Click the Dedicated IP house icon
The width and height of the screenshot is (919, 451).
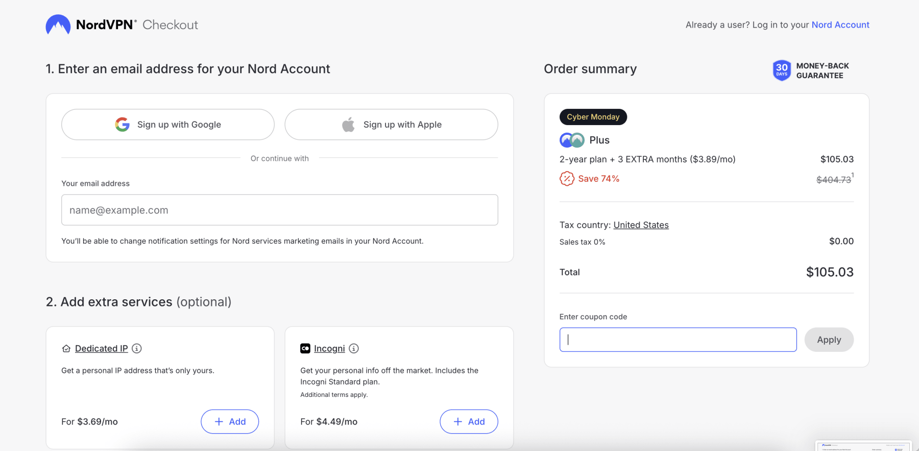66,348
